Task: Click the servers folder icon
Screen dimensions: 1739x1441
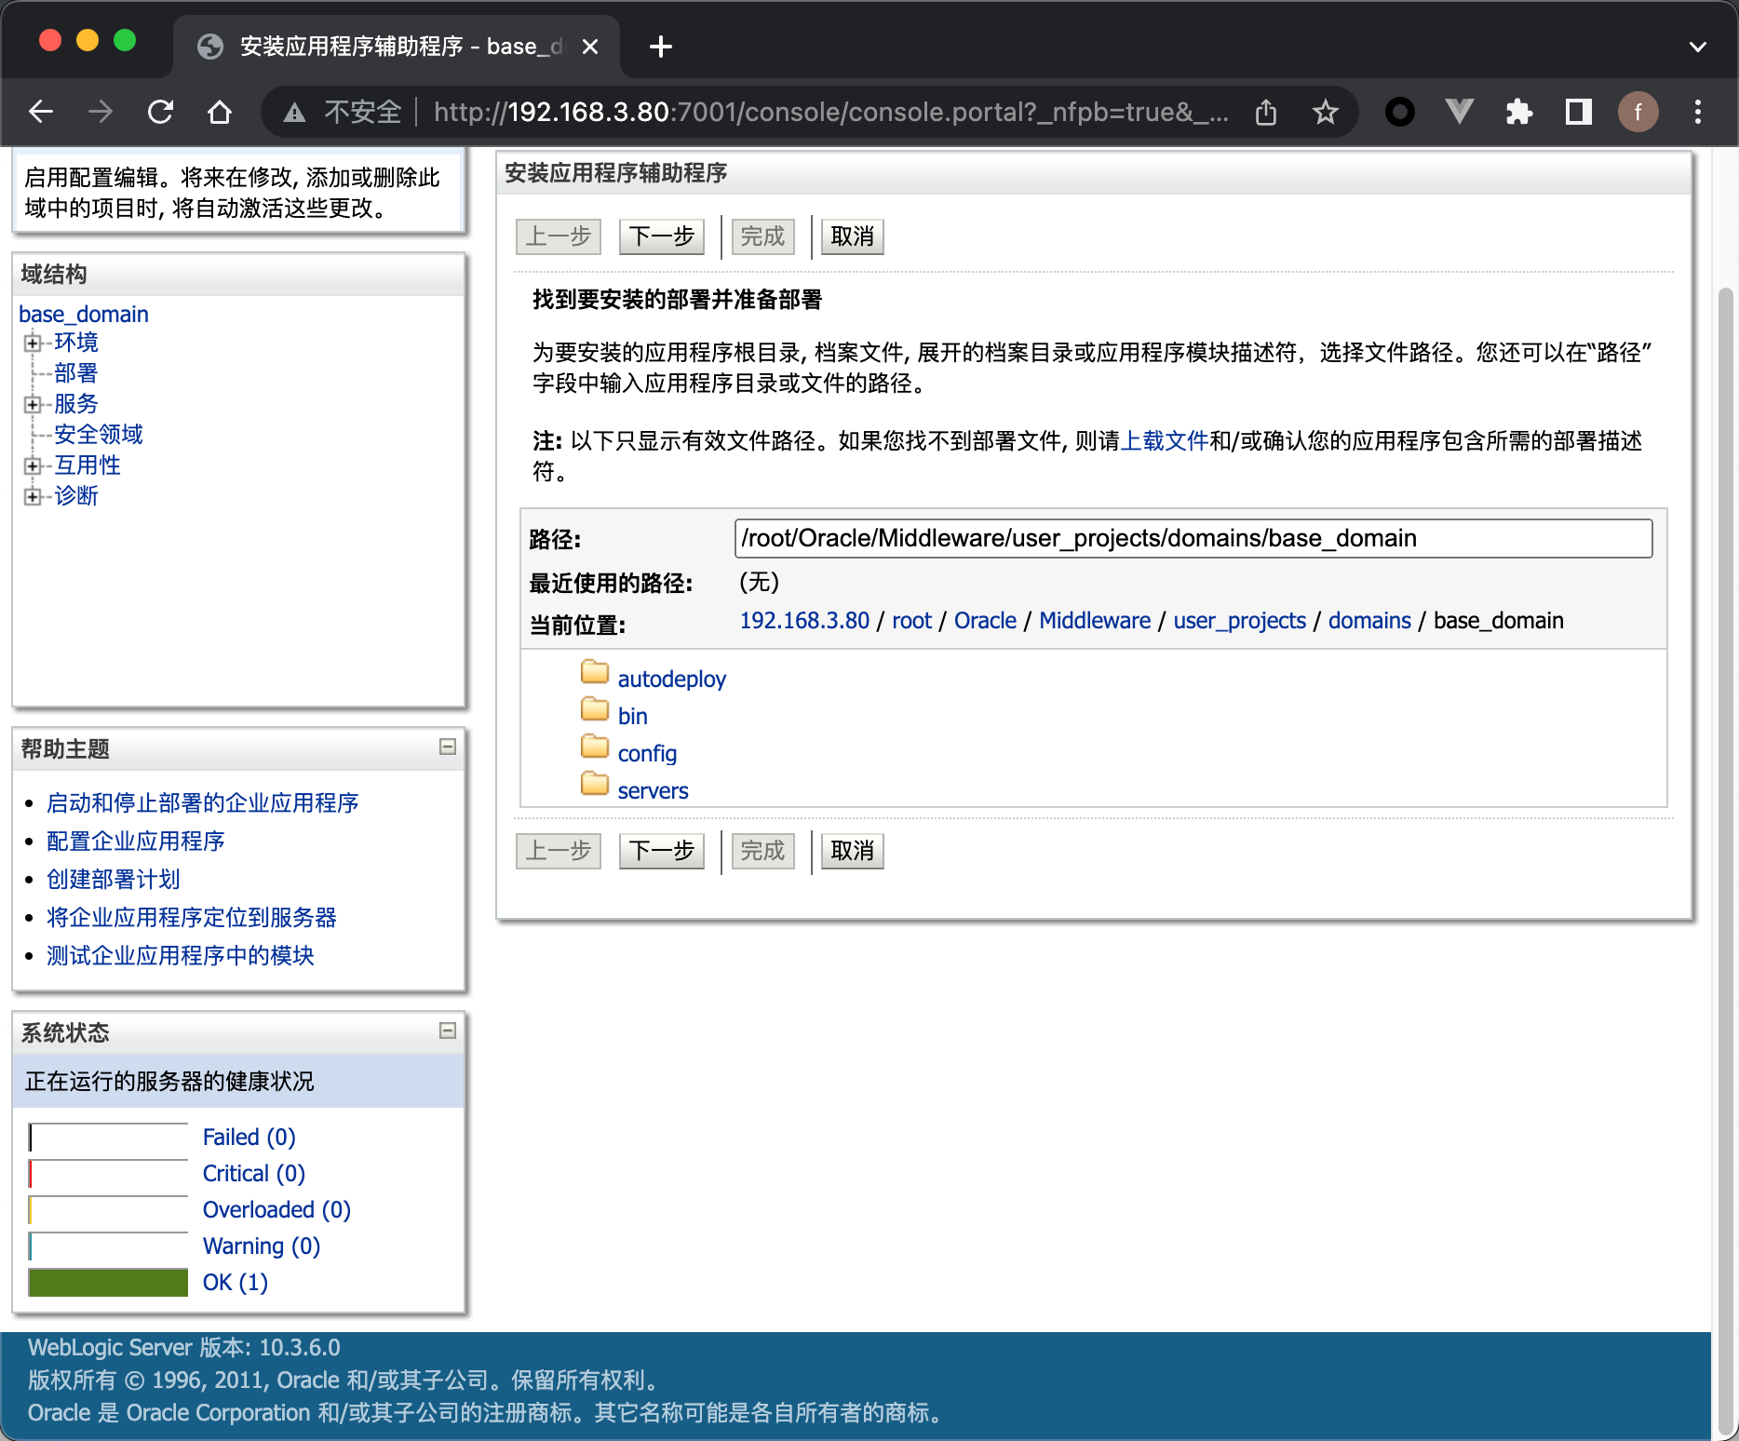Action: coord(594,784)
